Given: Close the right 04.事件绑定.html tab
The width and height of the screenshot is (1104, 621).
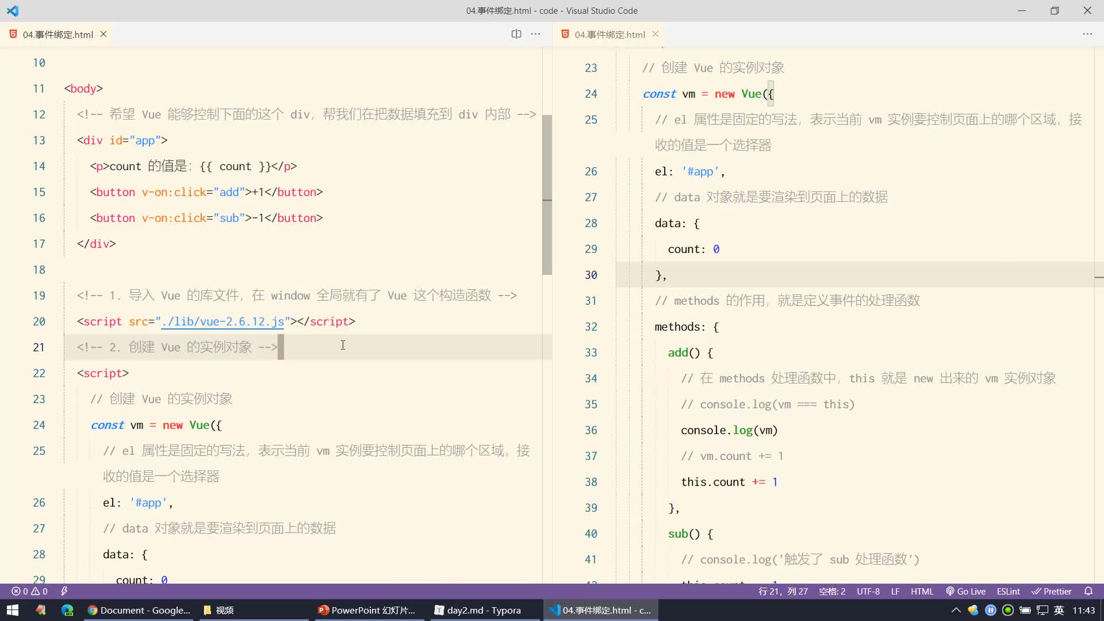Looking at the screenshot, I should (x=655, y=34).
